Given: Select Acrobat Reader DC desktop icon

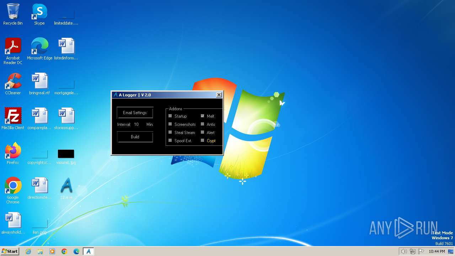Looking at the screenshot, I should click(13, 51).
